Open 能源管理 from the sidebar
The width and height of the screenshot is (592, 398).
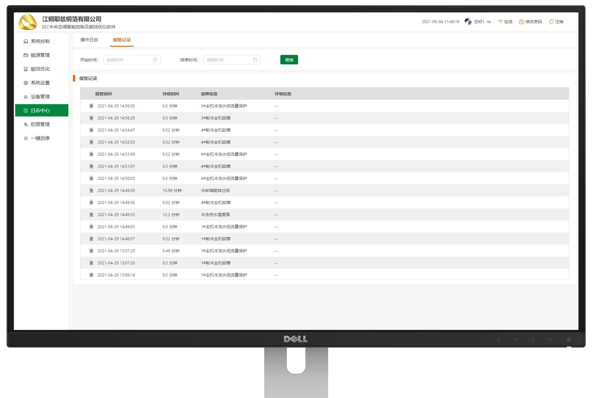coord(40,55)
